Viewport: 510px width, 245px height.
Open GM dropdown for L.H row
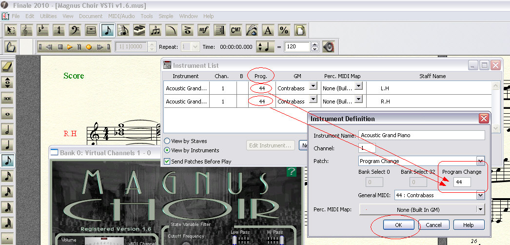pos(313,86)
